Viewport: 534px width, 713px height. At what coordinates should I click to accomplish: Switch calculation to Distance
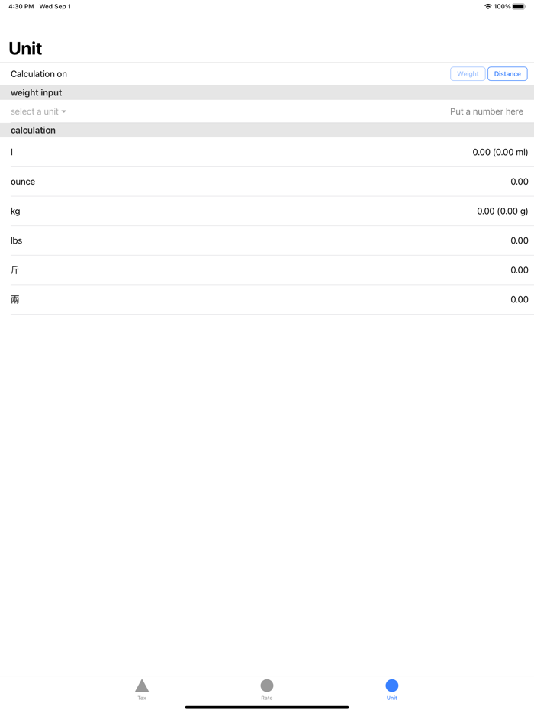click(x=507, y=74)
